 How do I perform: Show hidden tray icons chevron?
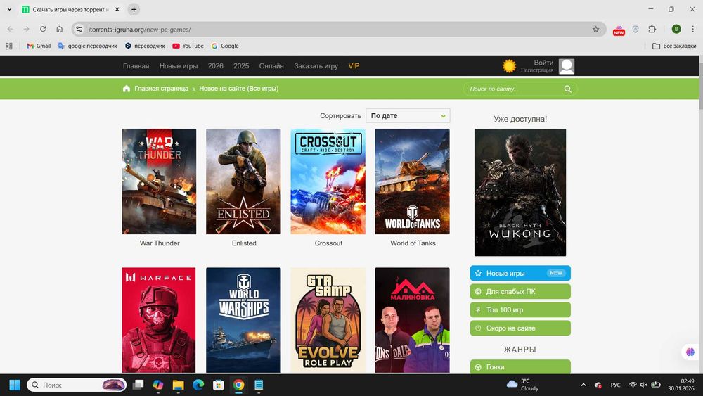[x=583, y=385]
